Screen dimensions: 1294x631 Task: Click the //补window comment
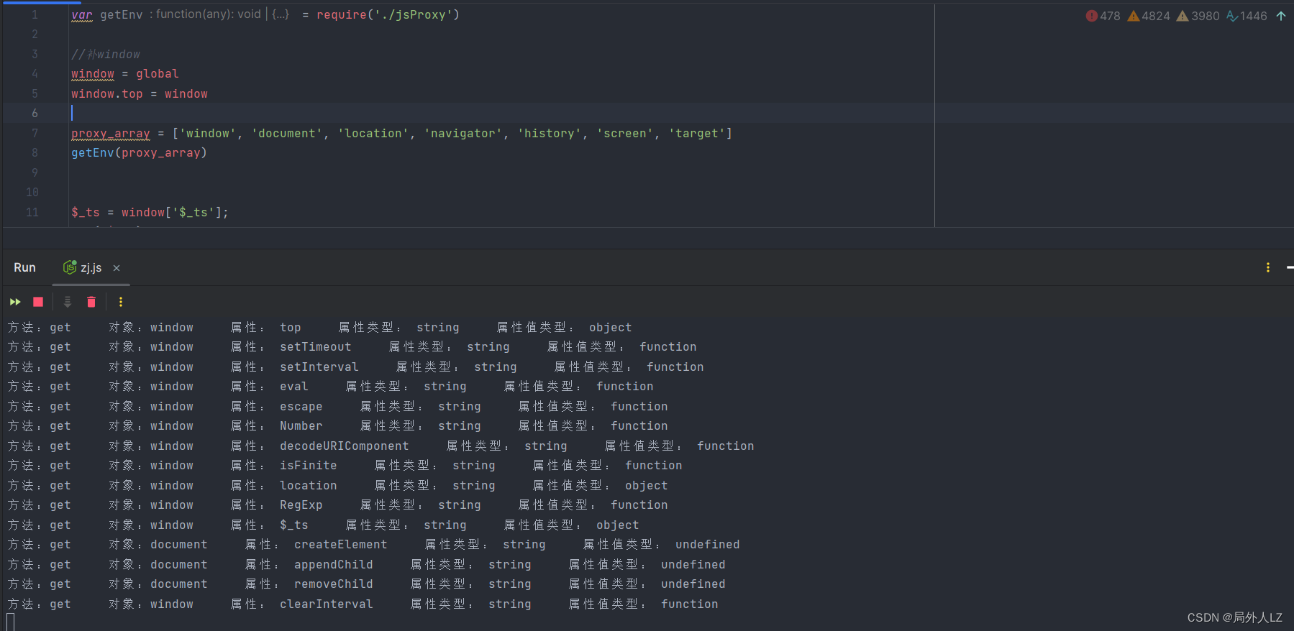[x=106, y=55]
